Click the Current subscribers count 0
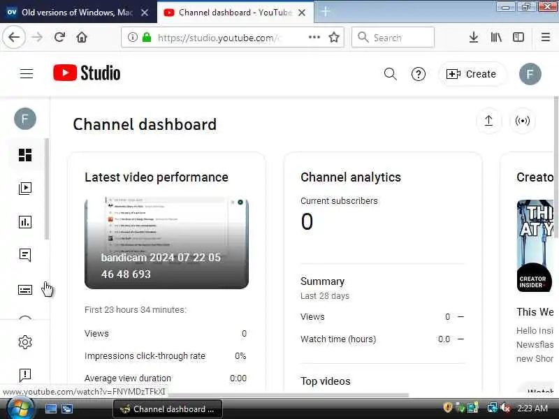This screenshot has height=419, width=559. [307, 221]
